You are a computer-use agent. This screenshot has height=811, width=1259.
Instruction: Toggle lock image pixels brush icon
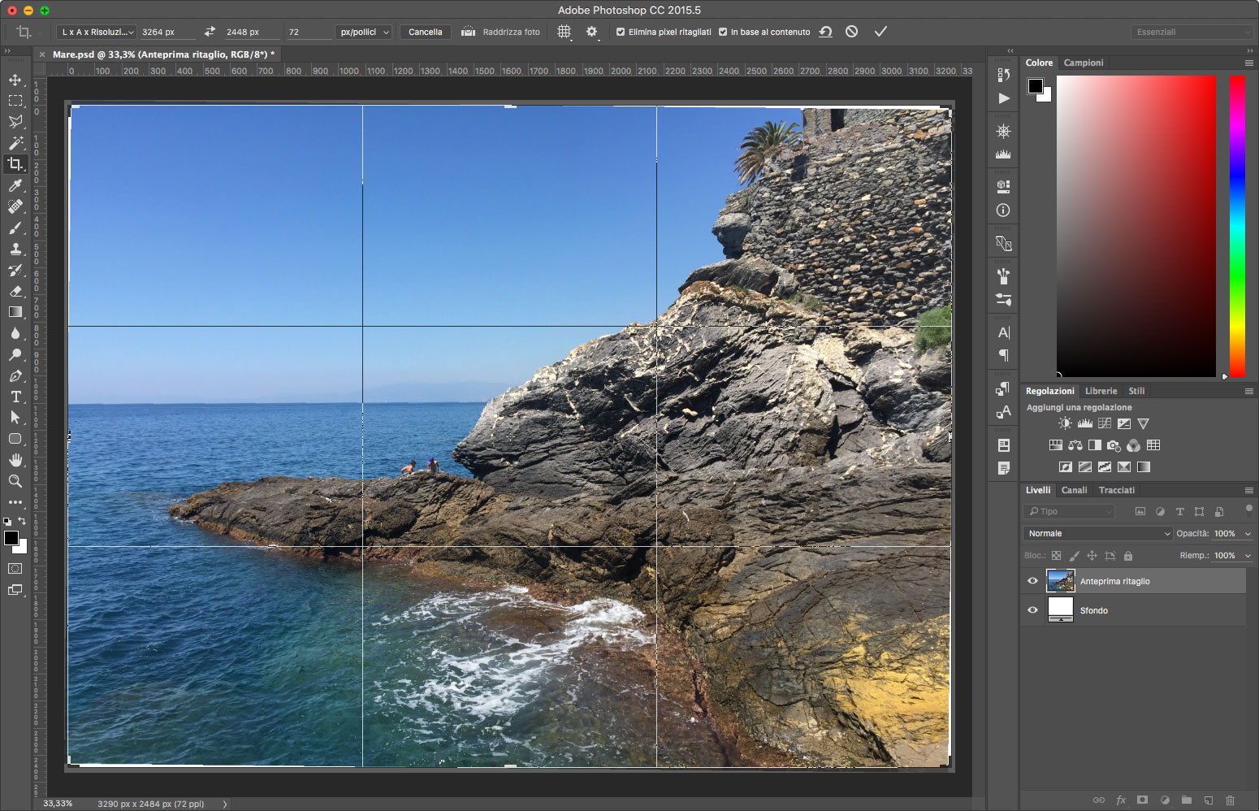tap(1074, 556)
